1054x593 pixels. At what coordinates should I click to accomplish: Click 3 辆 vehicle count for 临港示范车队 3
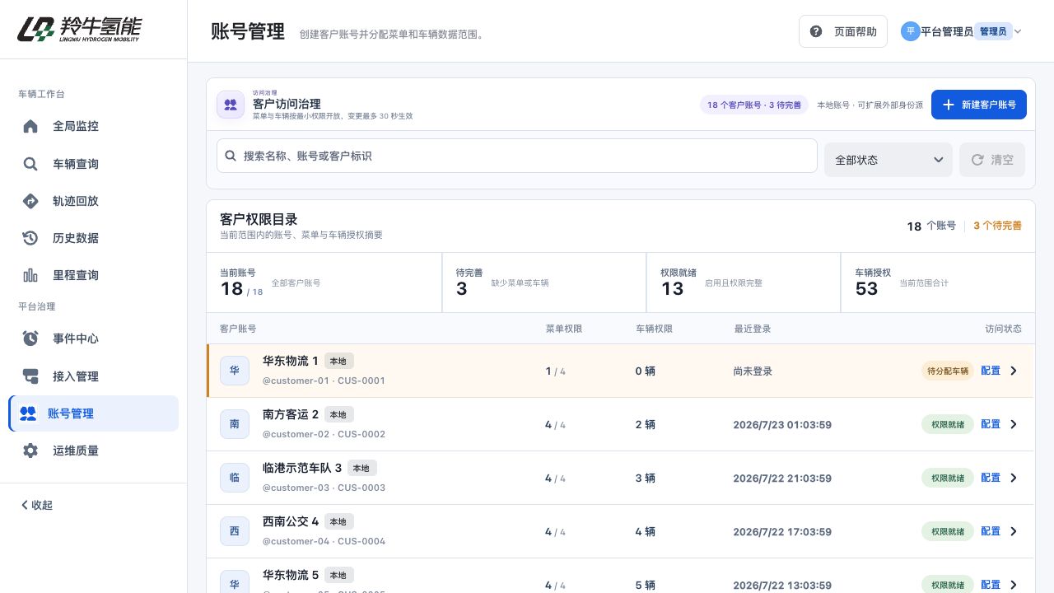click(x=646, y=479)
